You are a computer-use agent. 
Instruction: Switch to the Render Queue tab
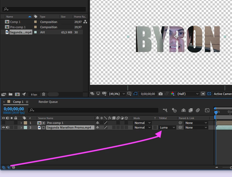(48, 102)
